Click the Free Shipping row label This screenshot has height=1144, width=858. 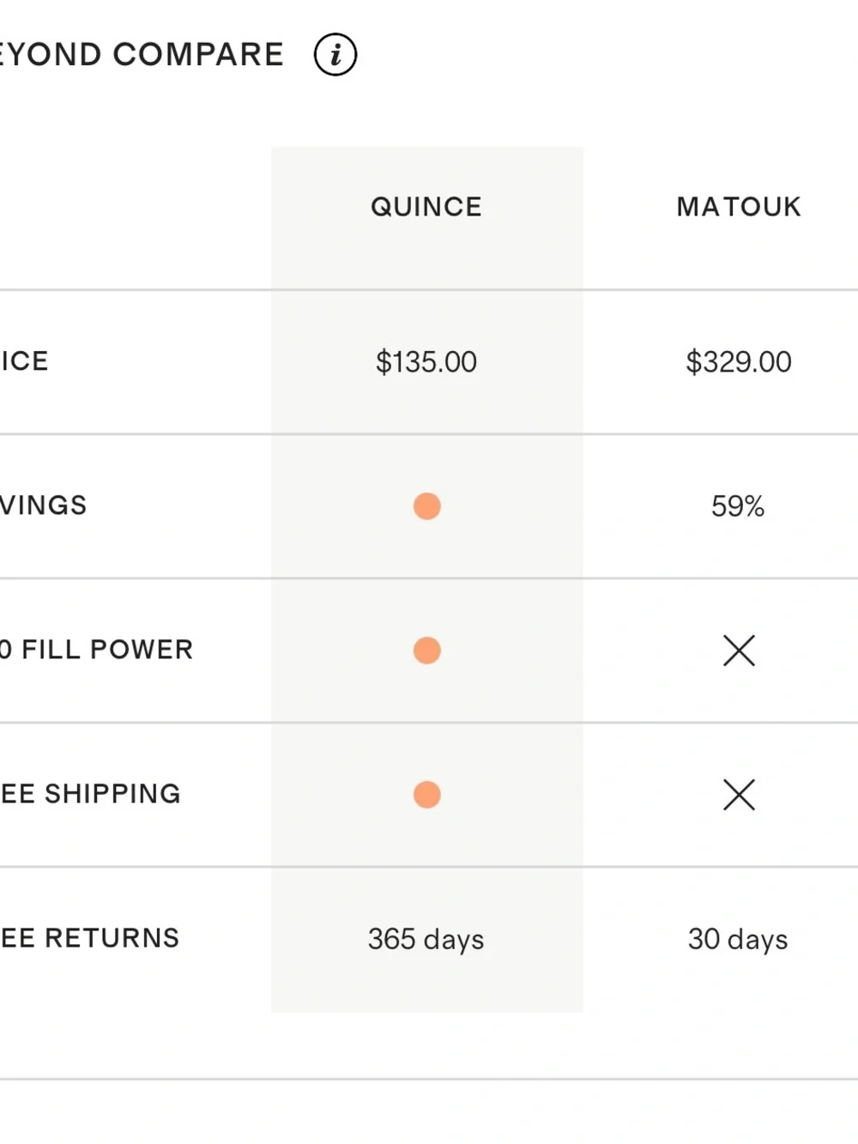click(90, 794)
